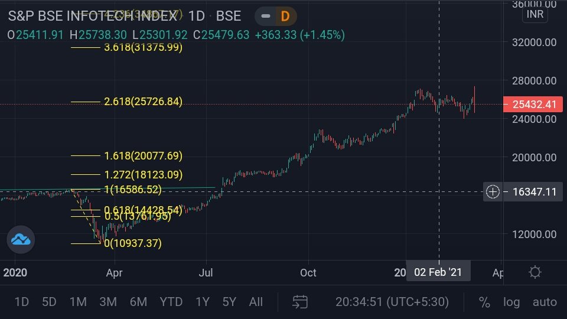567x319 pixels.
Task: Click the low value 25301.92
Action: (164, 35)
